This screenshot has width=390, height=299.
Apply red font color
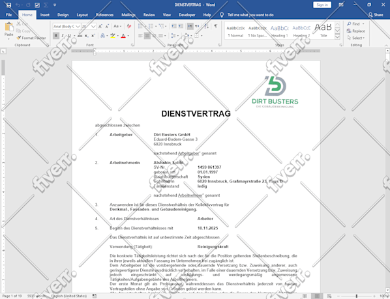tap(123, 36)
